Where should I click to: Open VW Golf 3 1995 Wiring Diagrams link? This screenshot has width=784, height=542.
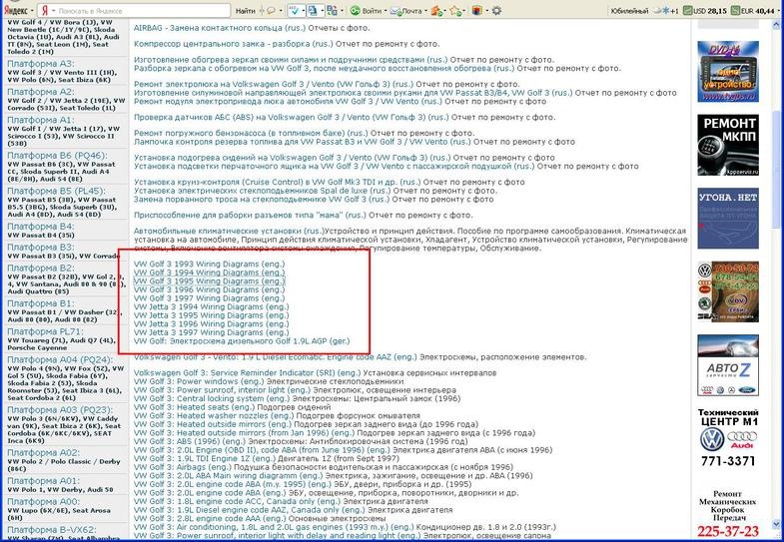click(209, 280)
